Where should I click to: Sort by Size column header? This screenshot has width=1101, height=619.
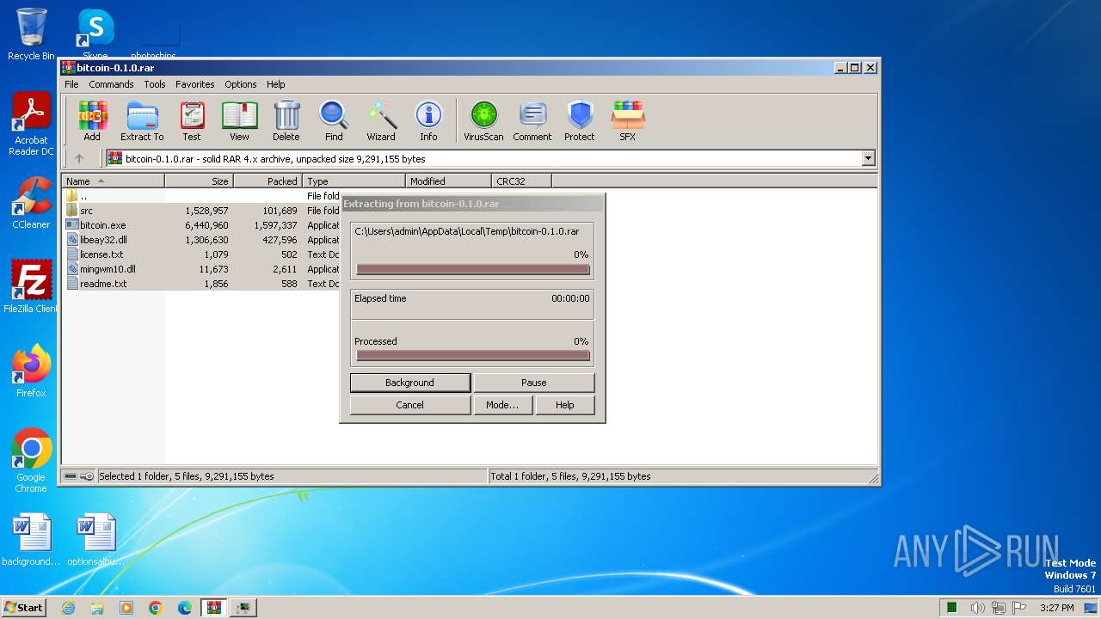coord(199,181)
